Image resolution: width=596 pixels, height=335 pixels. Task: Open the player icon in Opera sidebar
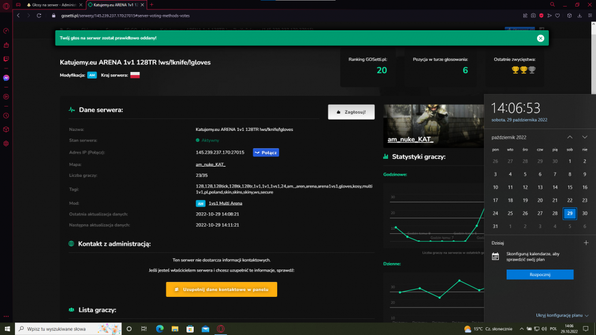pyautogui.click(x=6, y=97)
